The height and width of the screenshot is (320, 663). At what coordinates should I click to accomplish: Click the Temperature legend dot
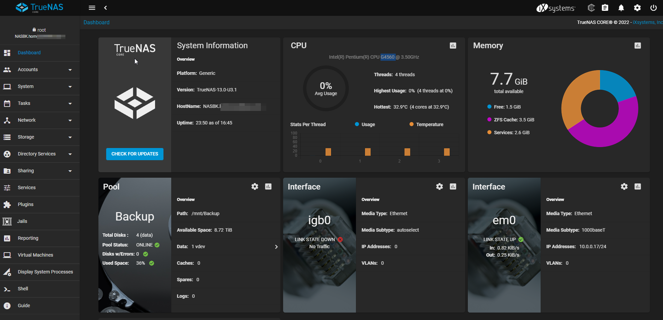(x=412, y=124)
